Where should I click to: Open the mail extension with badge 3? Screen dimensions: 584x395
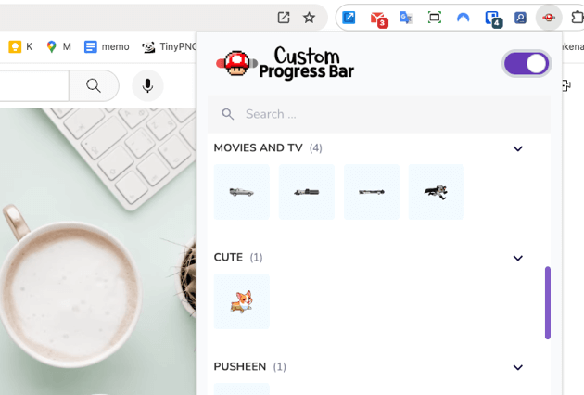coord(379,19)
